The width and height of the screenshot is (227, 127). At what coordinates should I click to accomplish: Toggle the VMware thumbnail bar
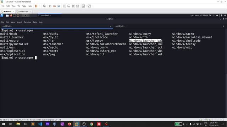[69, 6]
